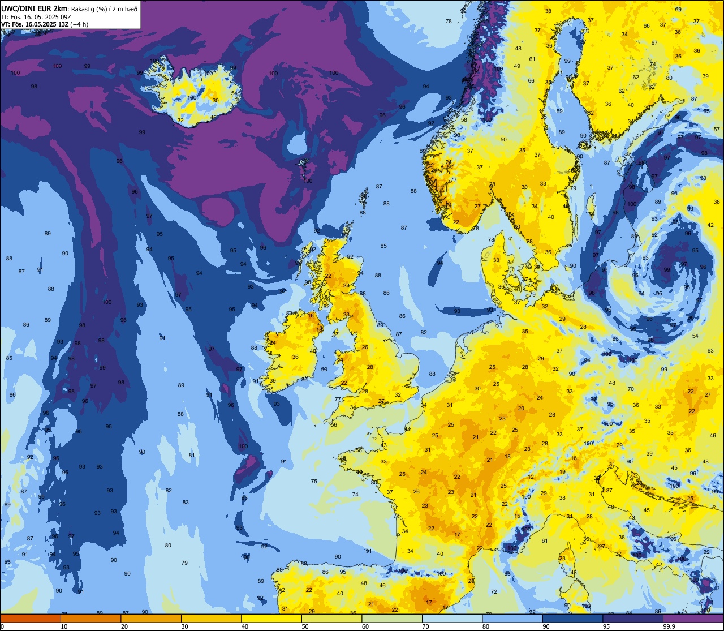
Task: Click the value 72 in the Mediterranean east of Spain
Action: click(494, 592)
